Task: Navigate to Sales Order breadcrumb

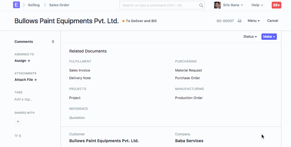Action: [x=59, y=5]
